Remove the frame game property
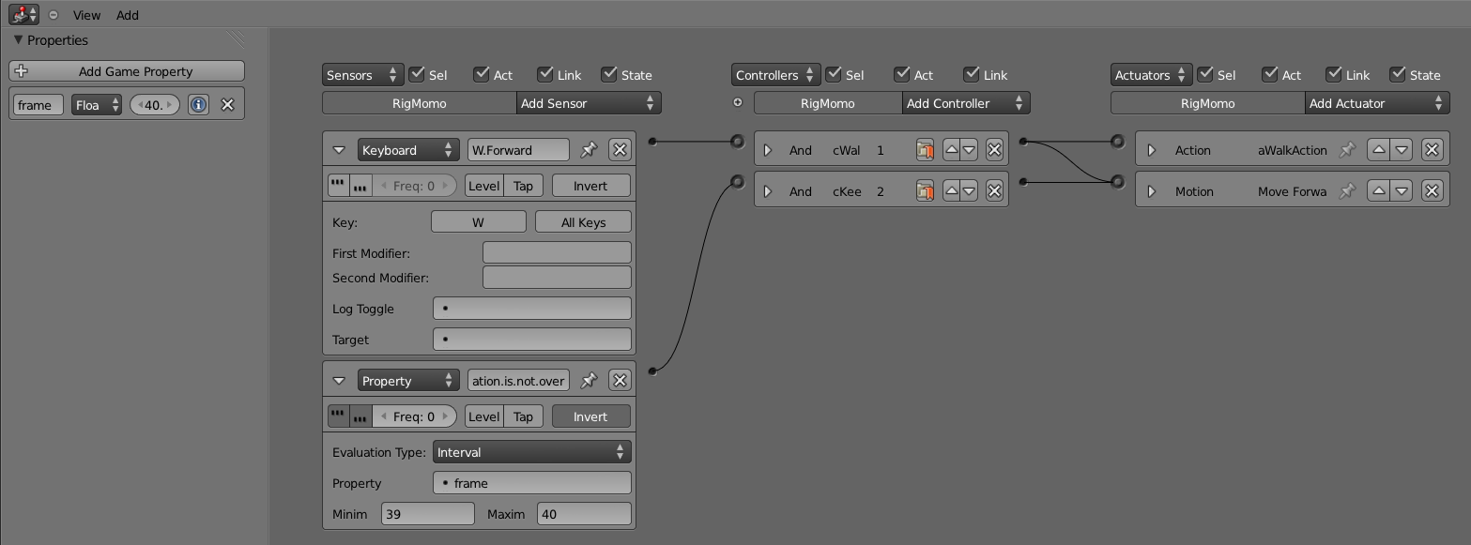 tap(227, 105)
